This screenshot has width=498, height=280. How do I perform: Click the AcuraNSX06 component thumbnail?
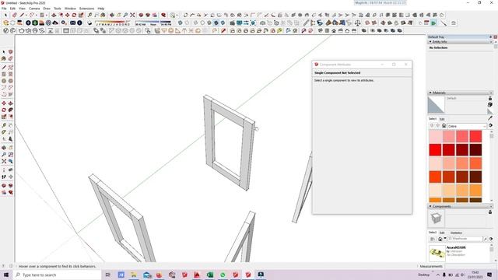coord(437,253)
